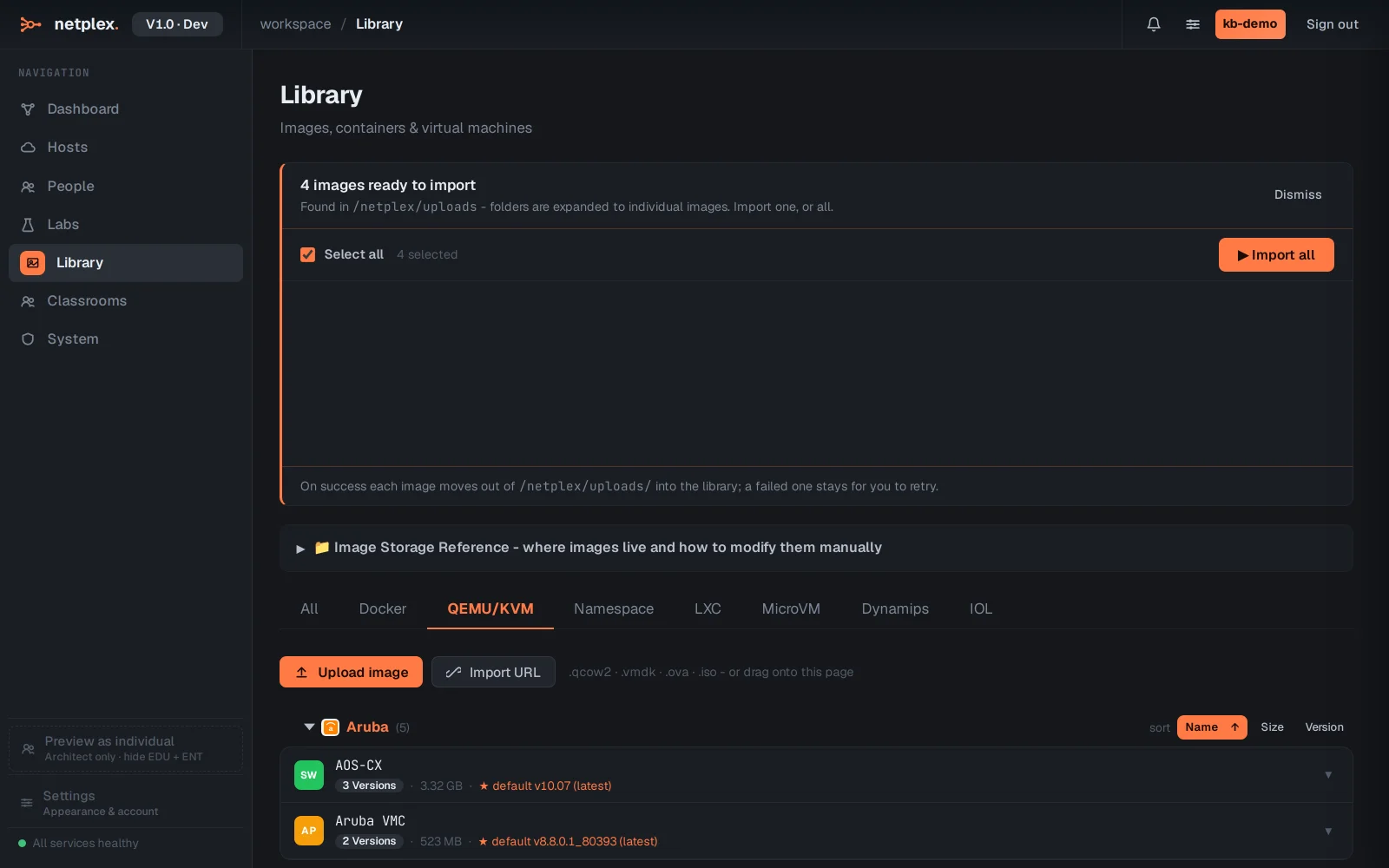This screenshot has height=868, width=1389.
Task: Click the folder icon on Image Storage Reference
Action: pyautogui.click(x=322, y=548)
